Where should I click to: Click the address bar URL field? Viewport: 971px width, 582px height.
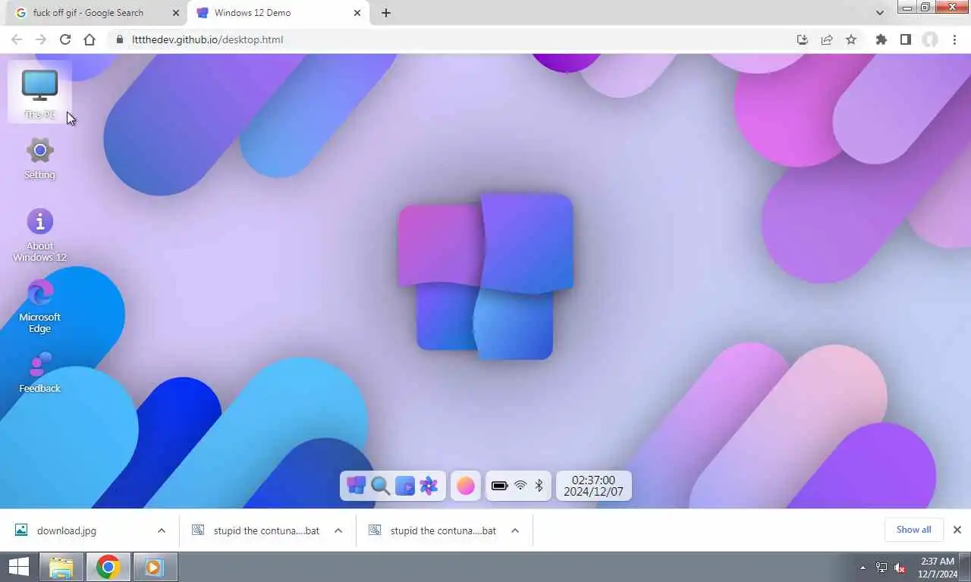448,39
